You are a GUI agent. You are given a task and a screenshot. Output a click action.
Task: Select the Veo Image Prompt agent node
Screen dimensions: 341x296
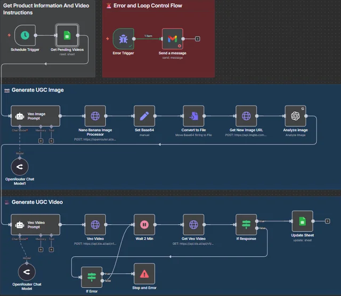point(36,116)
